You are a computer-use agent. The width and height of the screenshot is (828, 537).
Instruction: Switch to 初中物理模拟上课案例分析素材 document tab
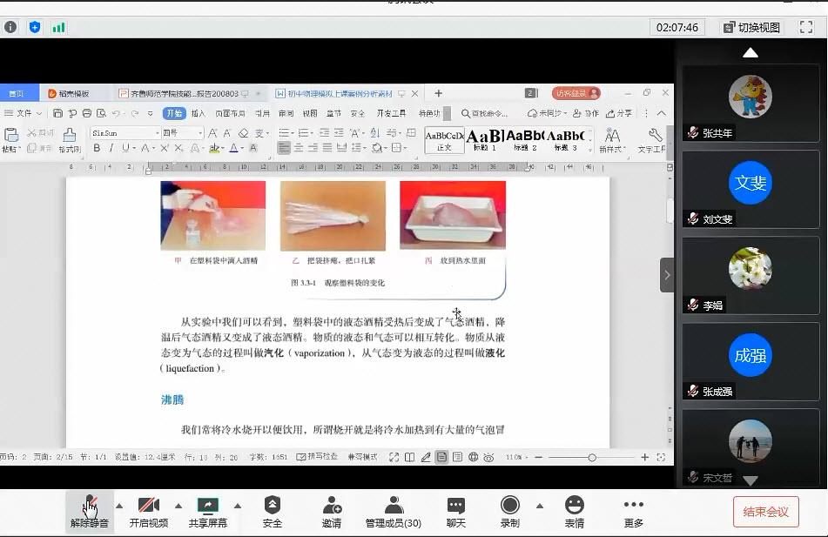340,93
